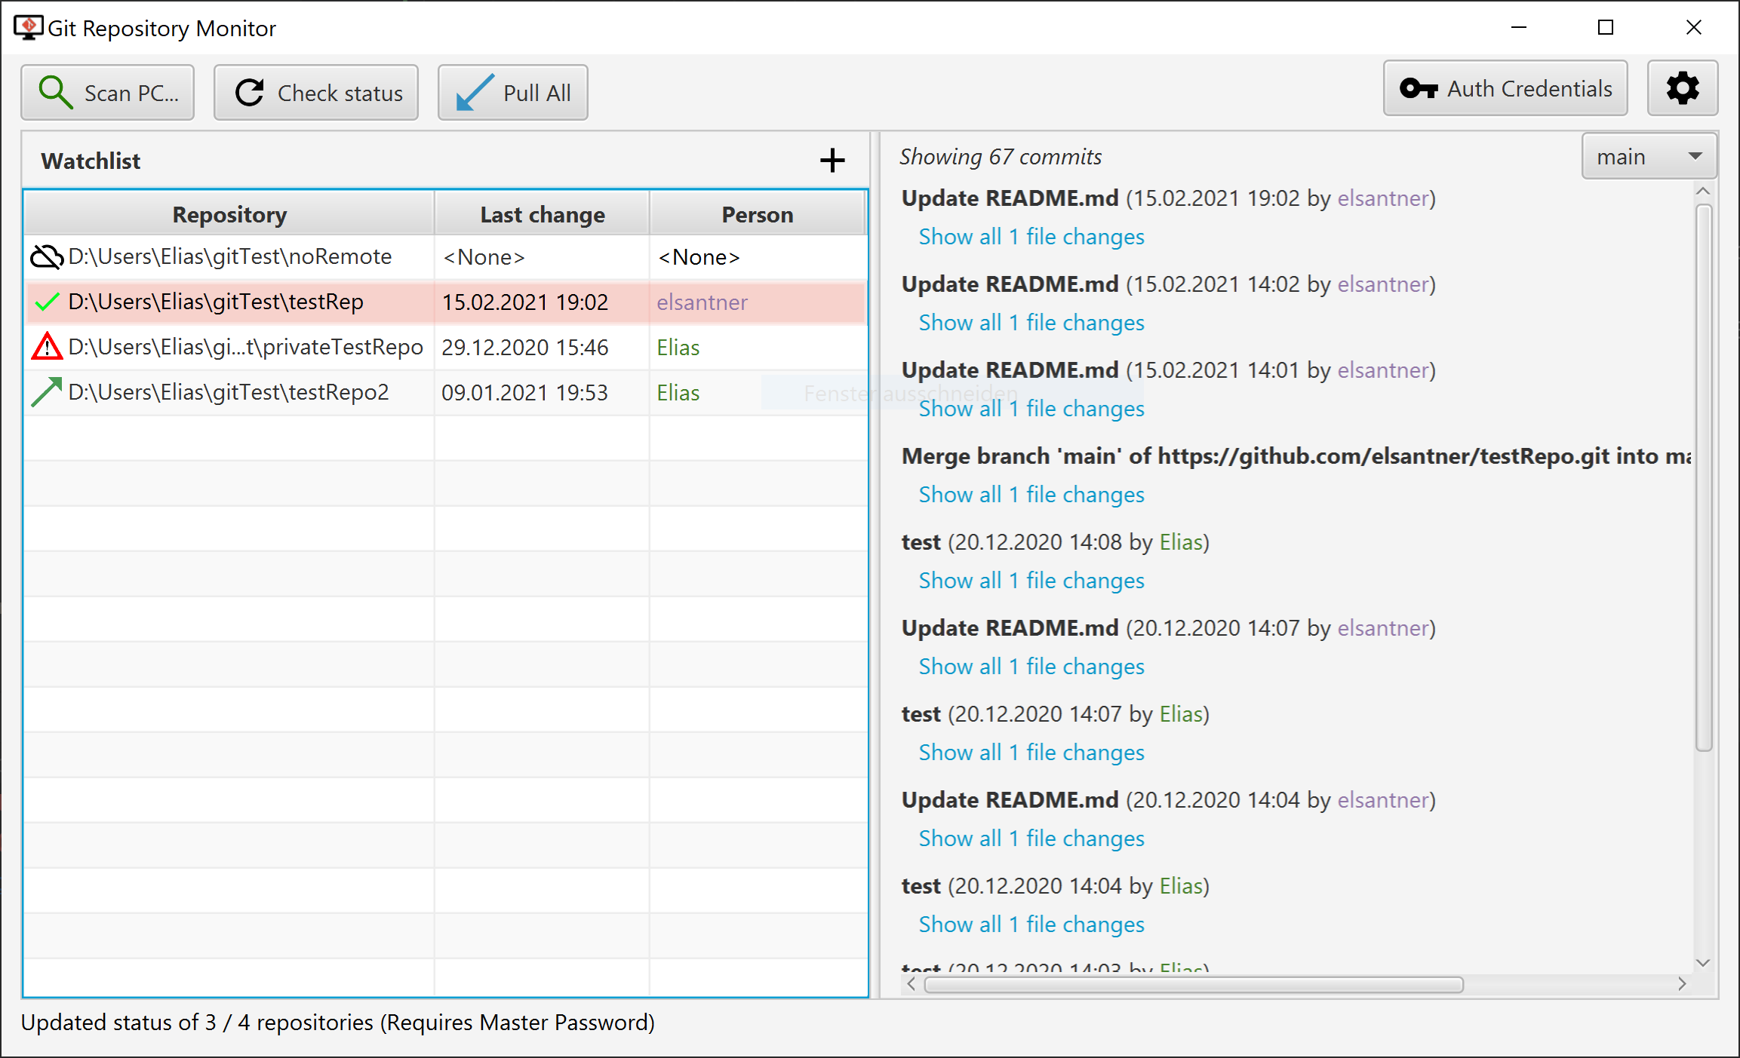Image resolution: width=1740 pixels, height=1058 pixels.
Task: Sort by the Person column header
Action: (757, 214)
